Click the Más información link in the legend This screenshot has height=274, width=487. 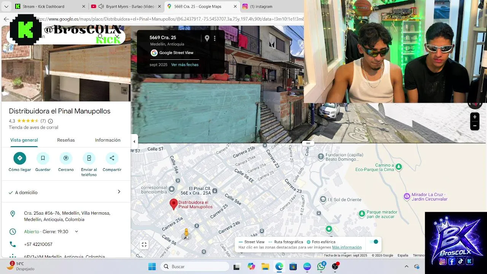(x=347, y=247)
